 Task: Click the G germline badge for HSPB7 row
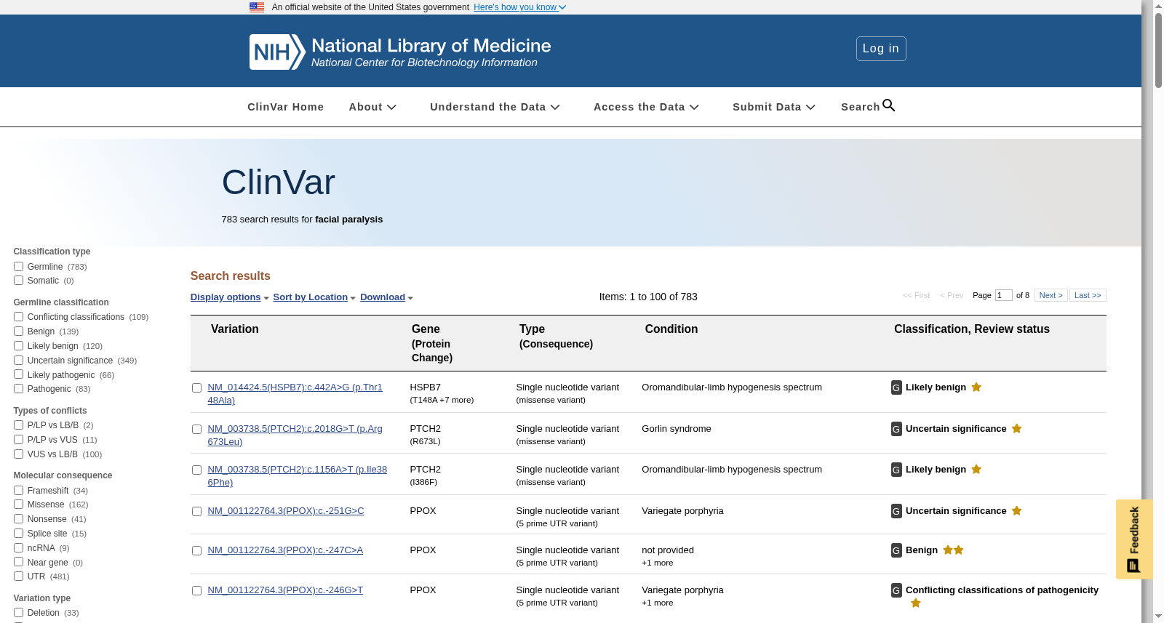(896, 387)
